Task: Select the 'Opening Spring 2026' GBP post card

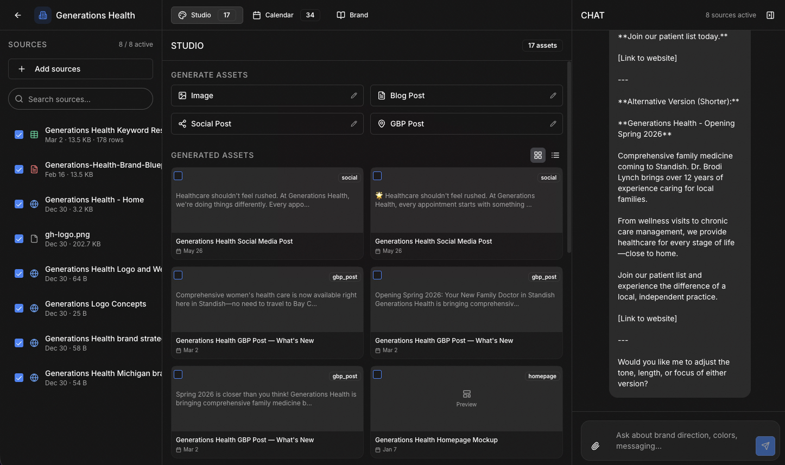Action: coord(377,275)
